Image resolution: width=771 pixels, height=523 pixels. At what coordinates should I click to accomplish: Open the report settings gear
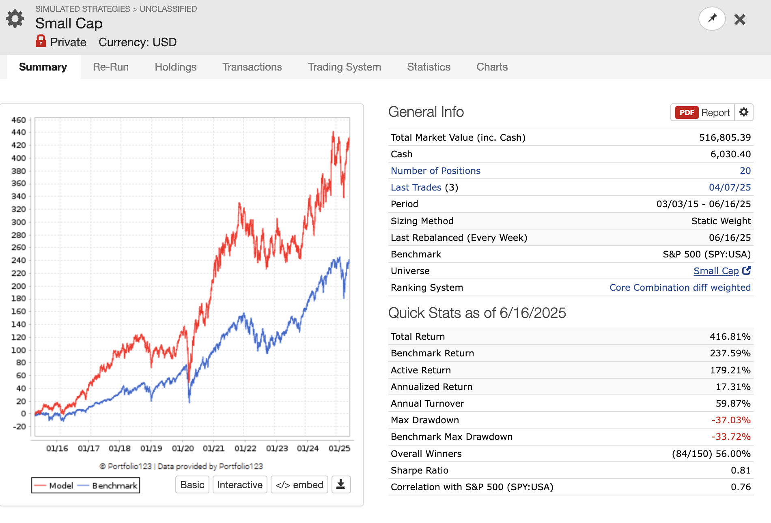click(743, 112)
